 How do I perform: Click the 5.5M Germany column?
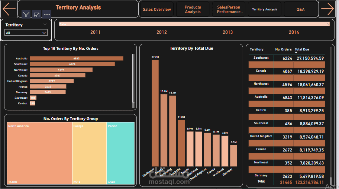pyautogui.click(x=233, y=156)
